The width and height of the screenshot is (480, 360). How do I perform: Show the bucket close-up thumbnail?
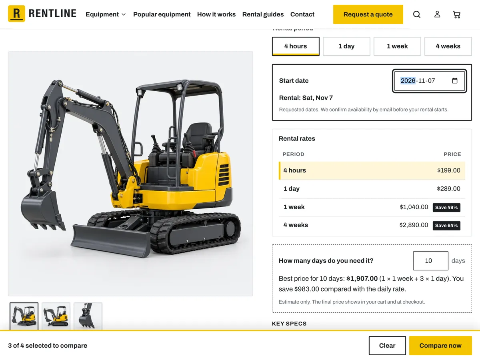pyautogui.click(x=88, y=316)
